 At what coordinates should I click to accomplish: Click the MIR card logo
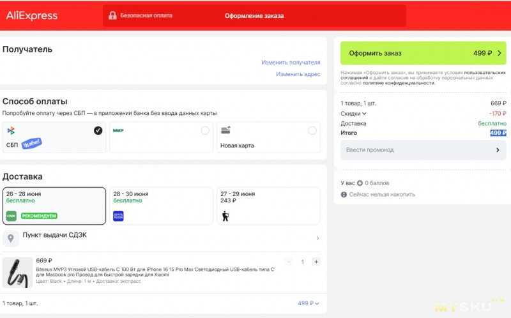click(x=118, y=130)
